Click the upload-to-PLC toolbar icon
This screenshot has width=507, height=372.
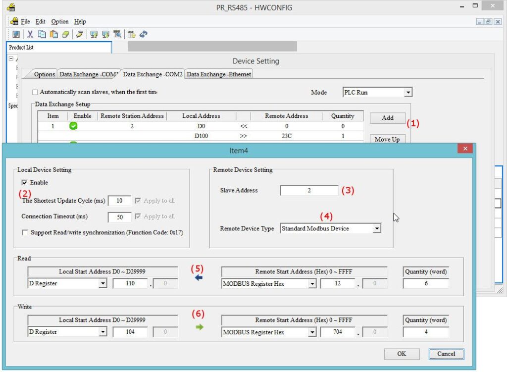[x=93, y=34]
